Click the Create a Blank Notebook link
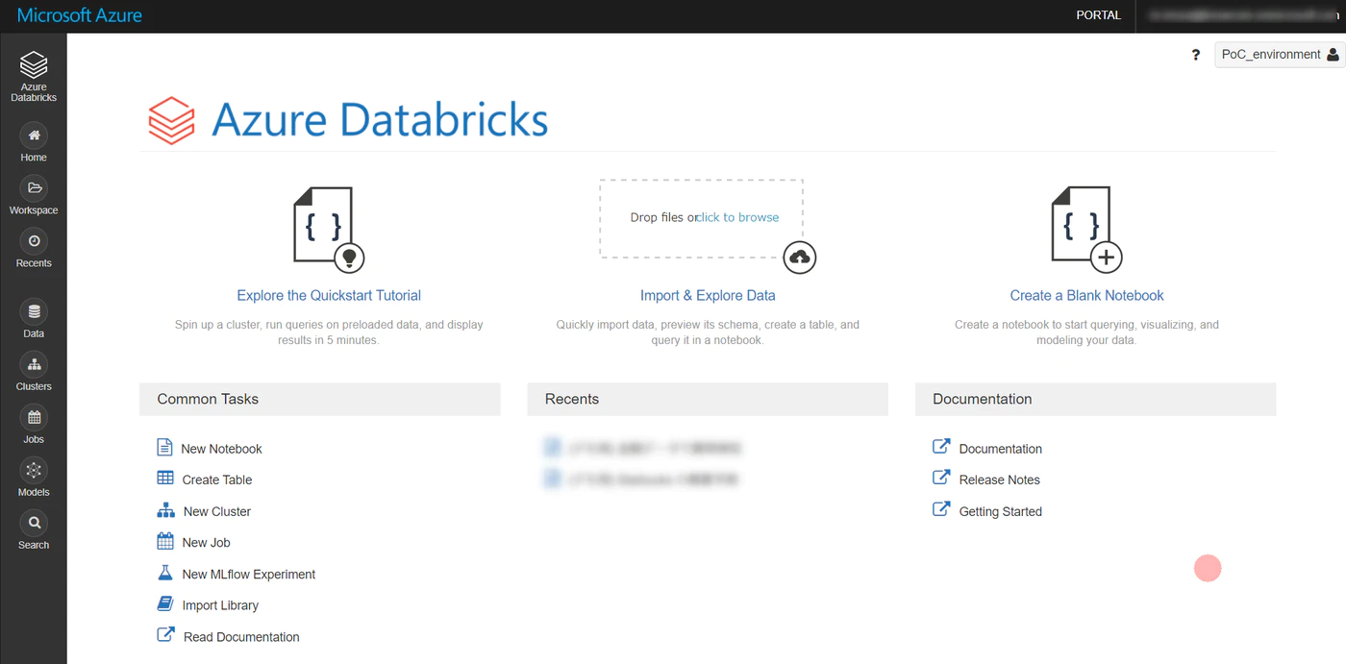1346x664 pixels. point(1086,296)
